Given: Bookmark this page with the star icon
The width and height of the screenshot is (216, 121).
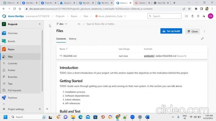Looking at the screenshot, I should tap(189, 9).
